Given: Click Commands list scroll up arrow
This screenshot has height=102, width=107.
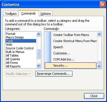Looking at the screenshot, I should 99,34.
